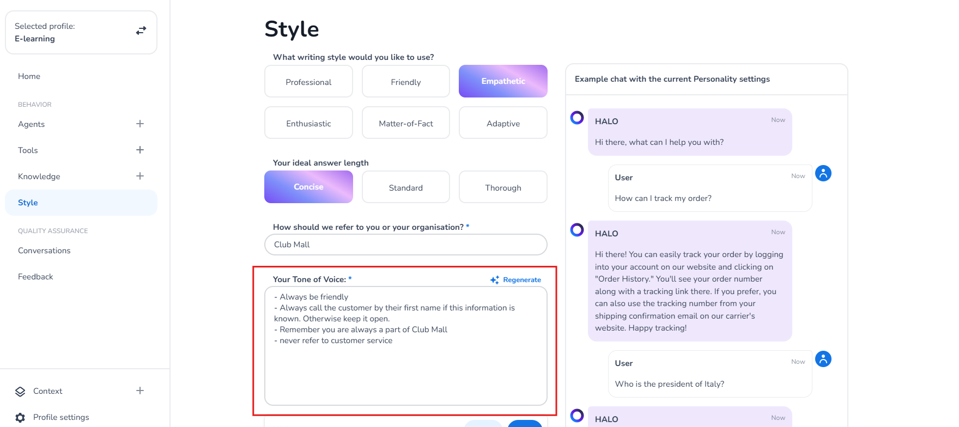Image resolution: width=959 pixels, height=427 pixels.
Task: Click the Regenerate link
Action: tap(521, 280)
